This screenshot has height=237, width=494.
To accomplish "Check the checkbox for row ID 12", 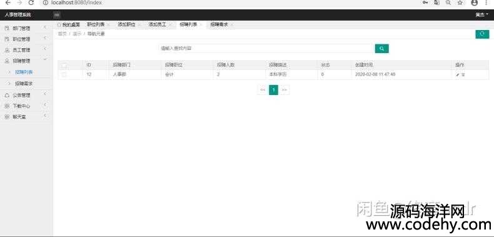I will pos(64,74).
